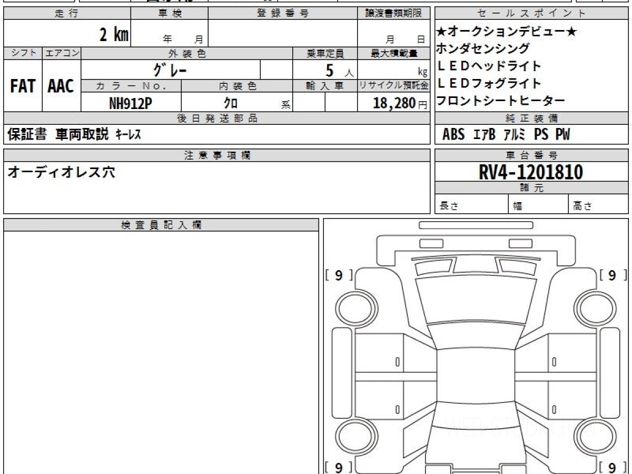Select アルミ in the equipment row

(x=514, y=135)
